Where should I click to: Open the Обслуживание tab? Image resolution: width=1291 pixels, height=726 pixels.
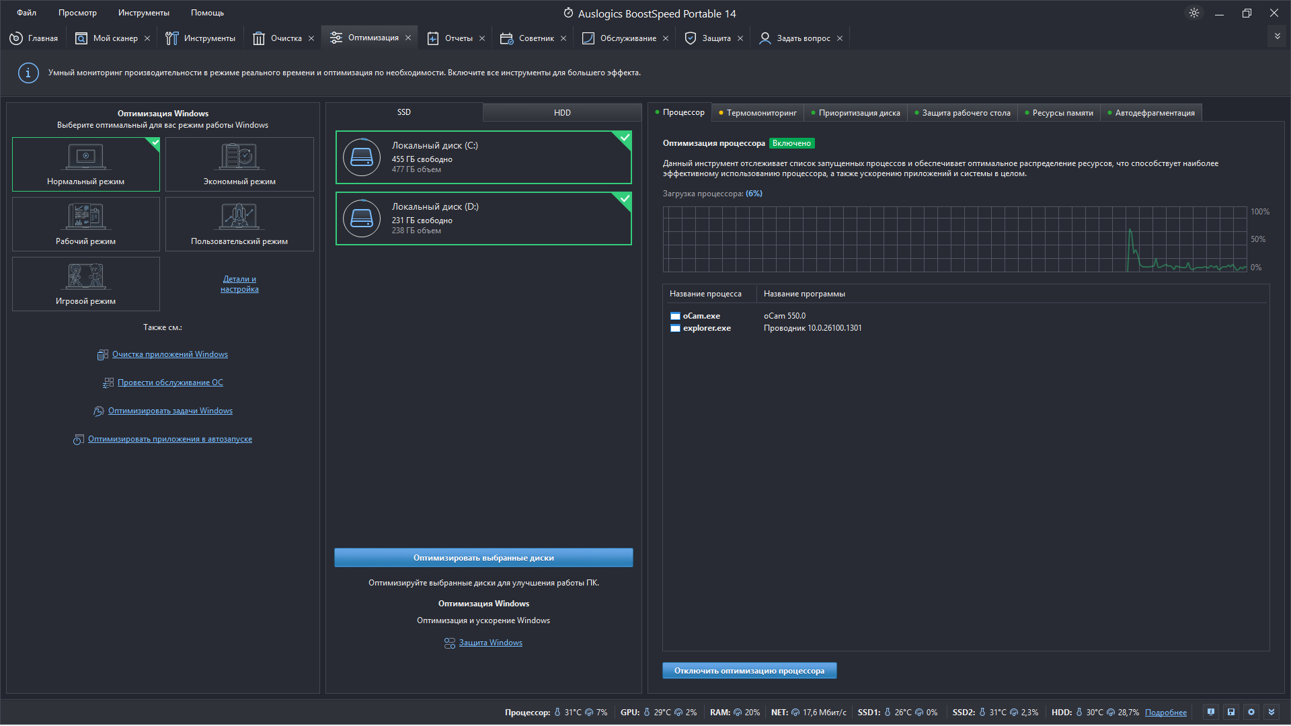[619, 38]
